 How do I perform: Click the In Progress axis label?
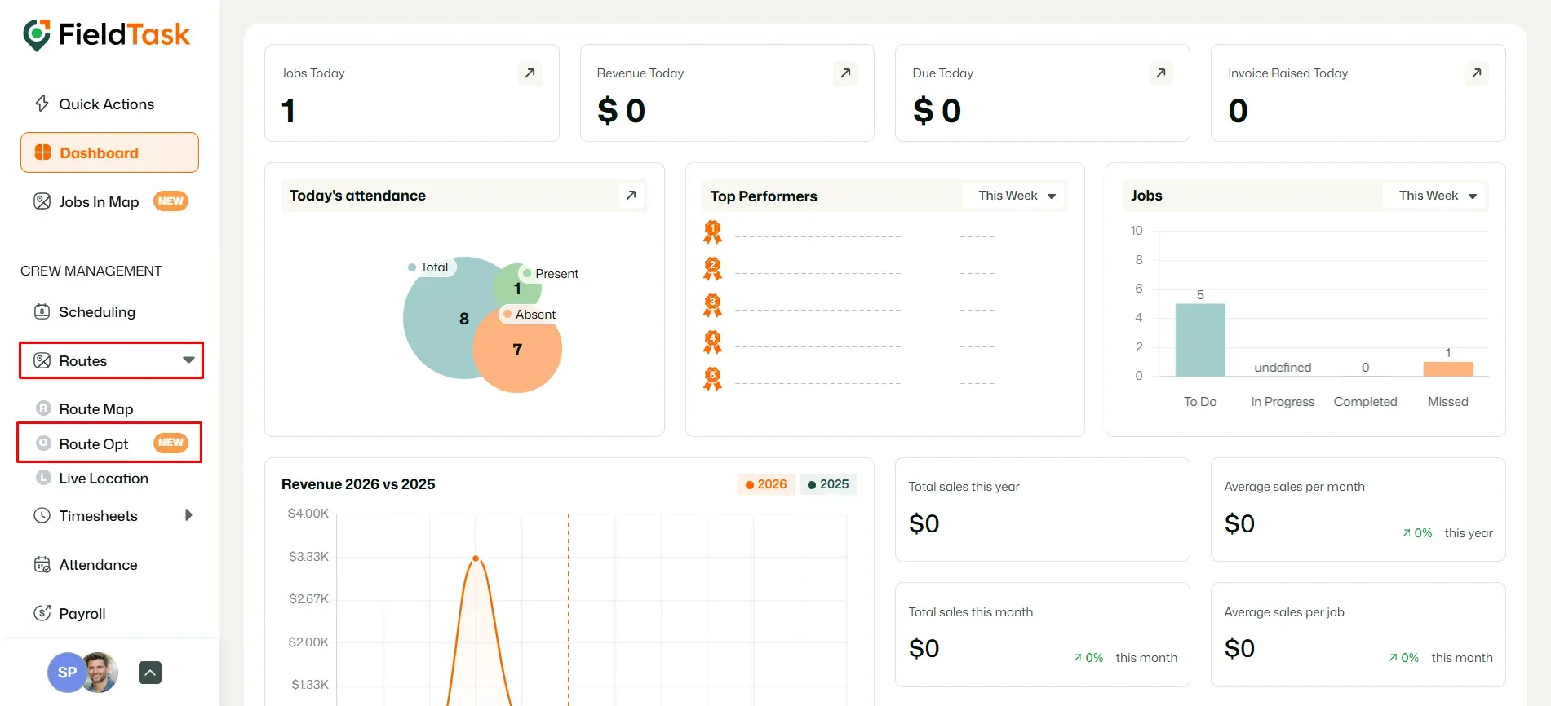[1283, 402]
